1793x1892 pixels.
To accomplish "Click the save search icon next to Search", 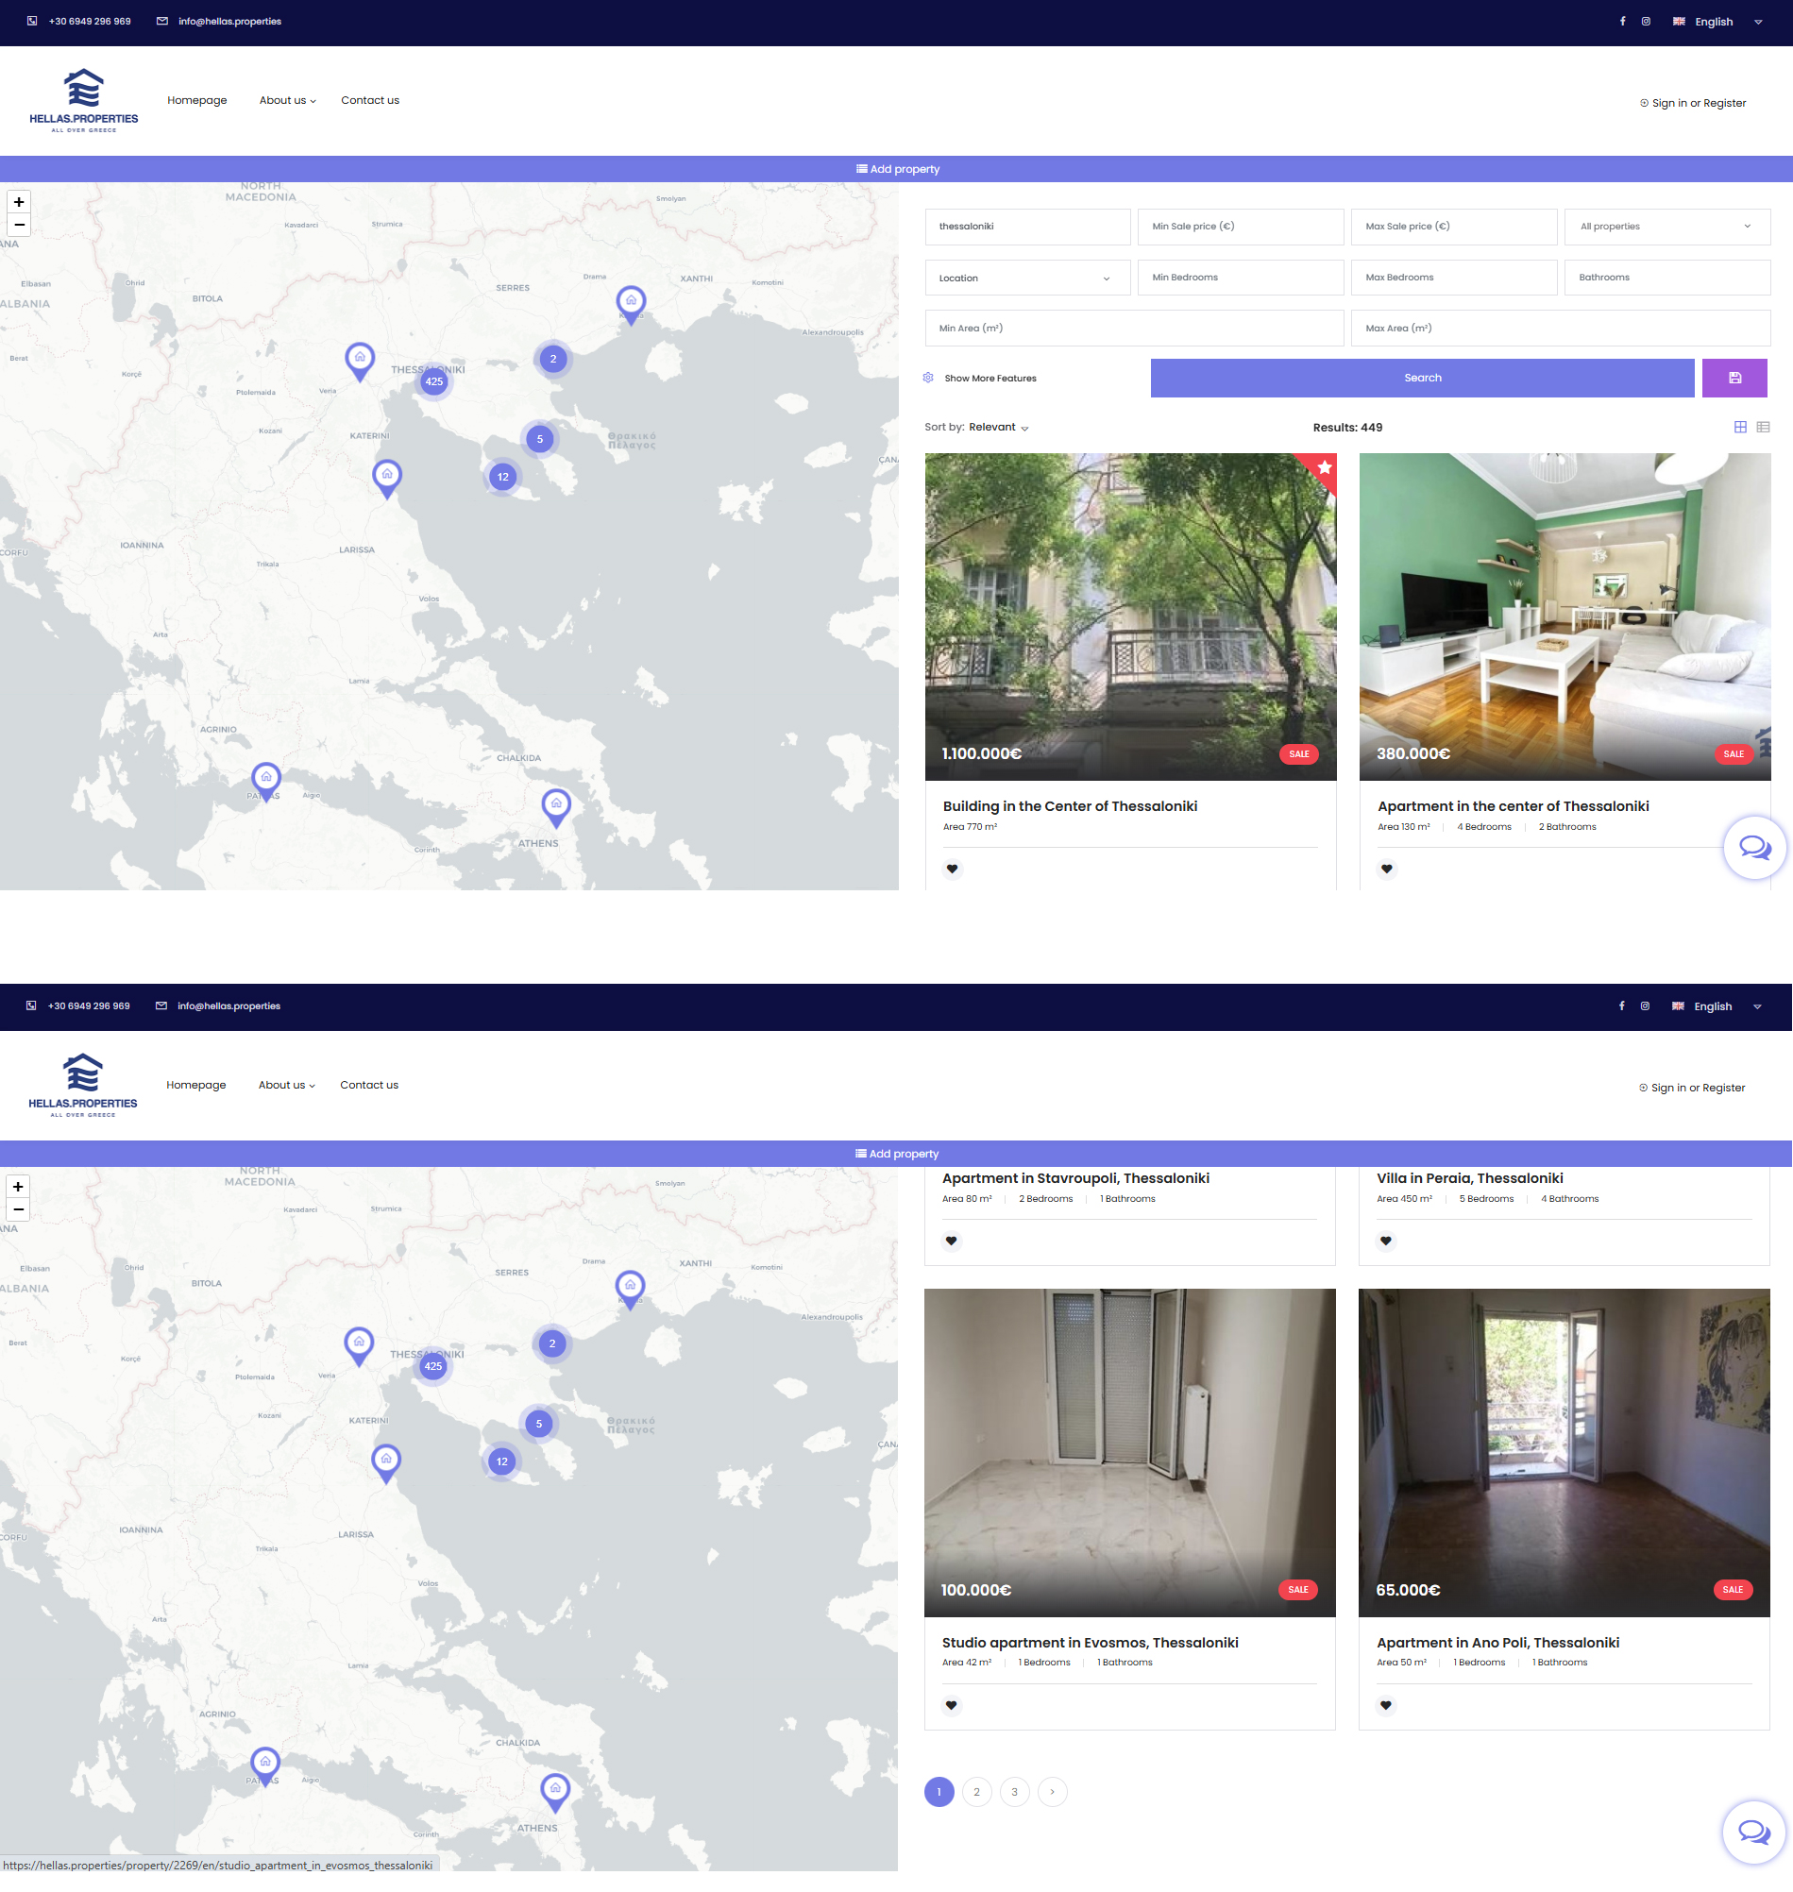I will tap(1734, 378).
